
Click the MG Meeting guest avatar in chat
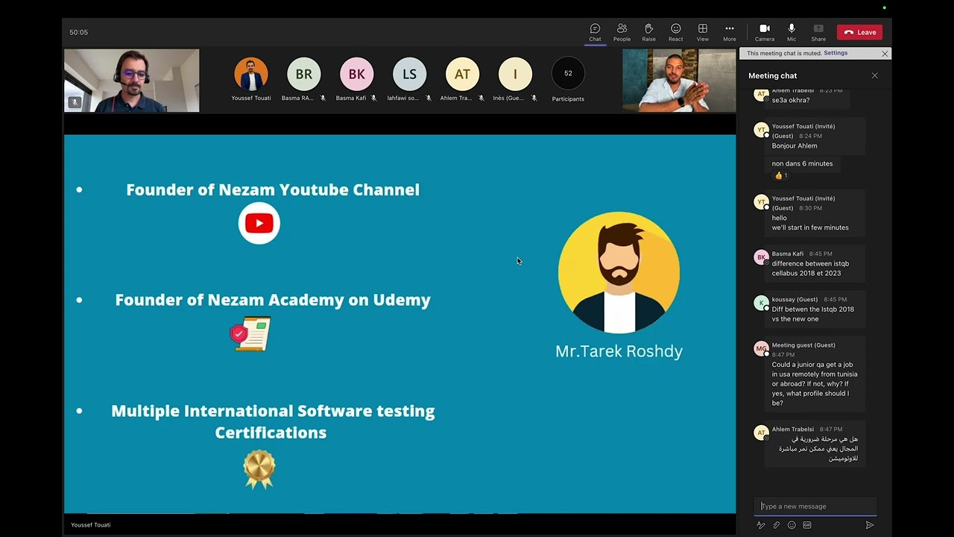click(x=761, y=348)
